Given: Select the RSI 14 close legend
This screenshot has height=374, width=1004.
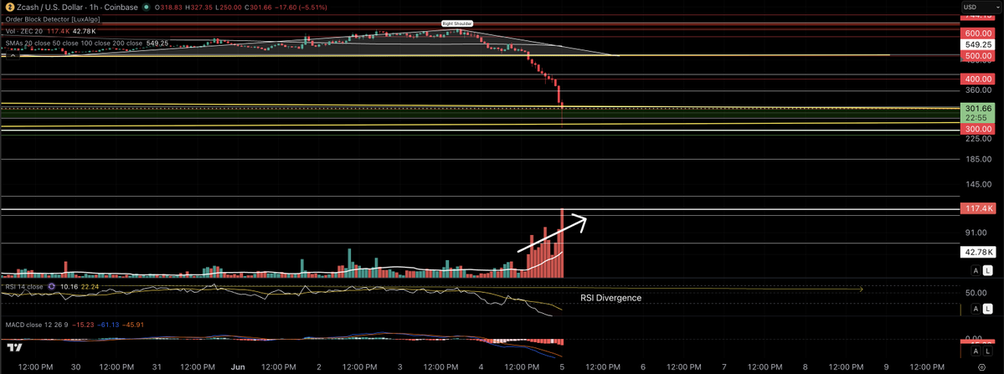Looking at the screenshot, I should point(23,286).
